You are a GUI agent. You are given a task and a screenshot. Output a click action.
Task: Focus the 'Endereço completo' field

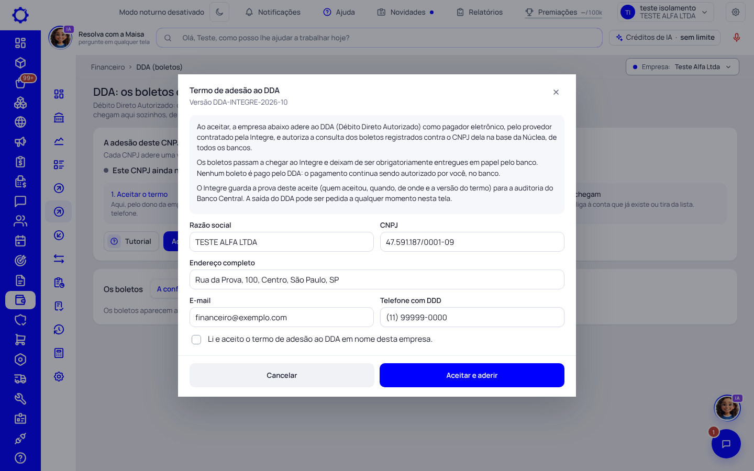click(x=377, y=279)
